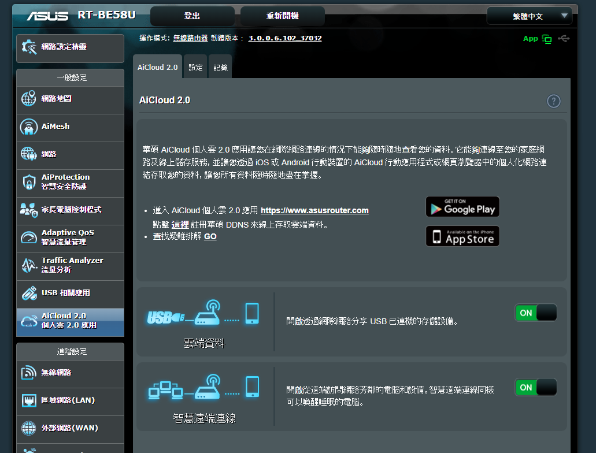The height and width of the screenshot is (453, 596).
Task: Toggle the 智慧遠端連線 remote access switch
Action: coord(535,387)
